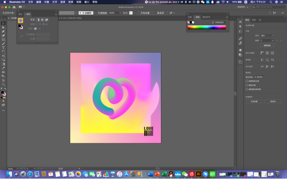
Task: Open the Paragraph panel icon in dock
Action: coord(240,26)
